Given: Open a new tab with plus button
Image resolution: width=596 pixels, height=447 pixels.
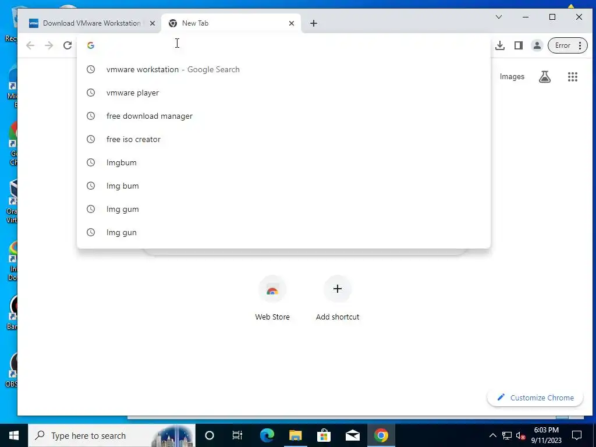Looking at the screenshot, I should click(x=314, y=23).
